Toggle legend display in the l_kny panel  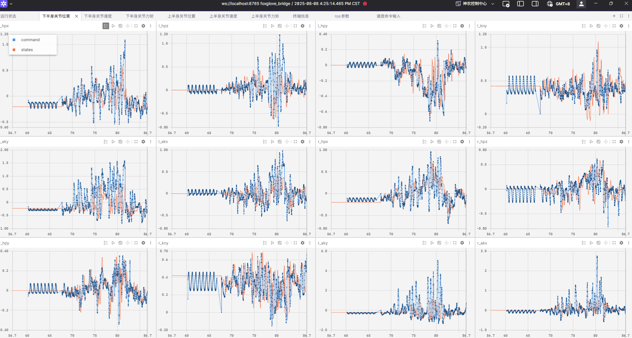coord(584,26)
